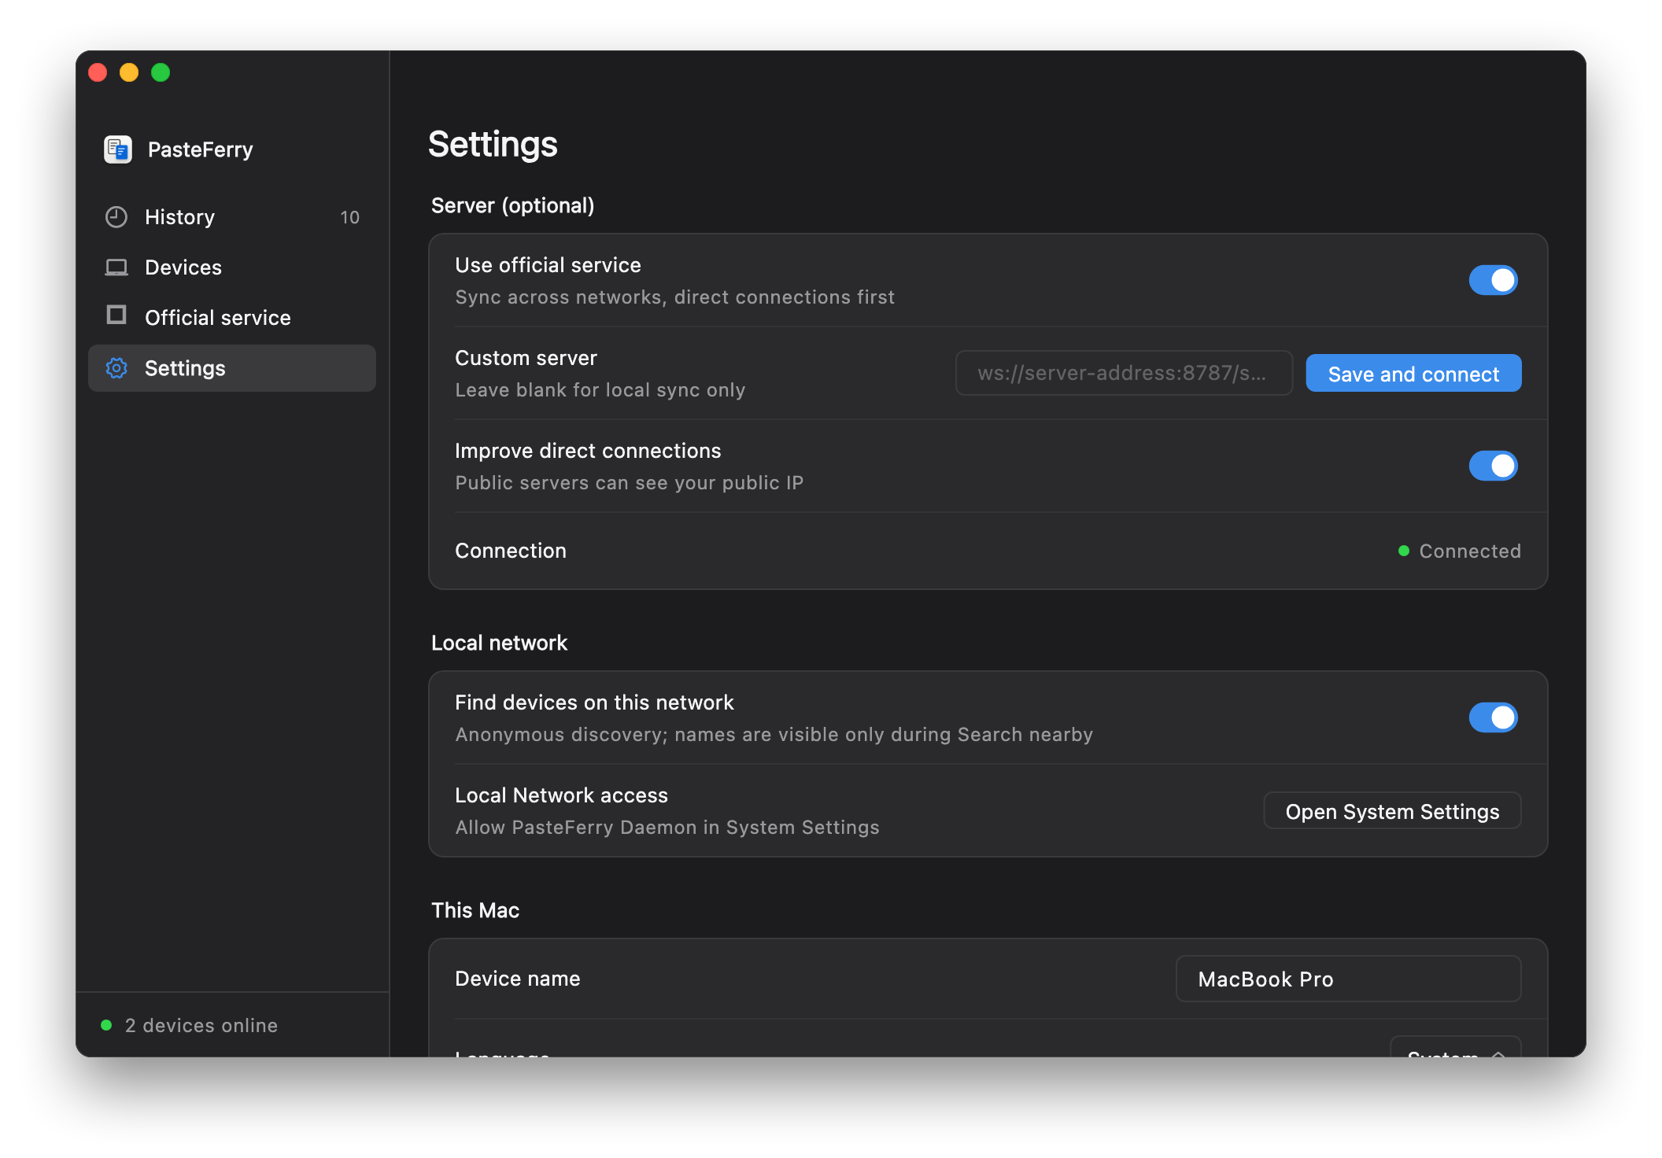Open the Devices section
The width and height of the screenshot is (1662, 1158).
(x=232, y=267)
